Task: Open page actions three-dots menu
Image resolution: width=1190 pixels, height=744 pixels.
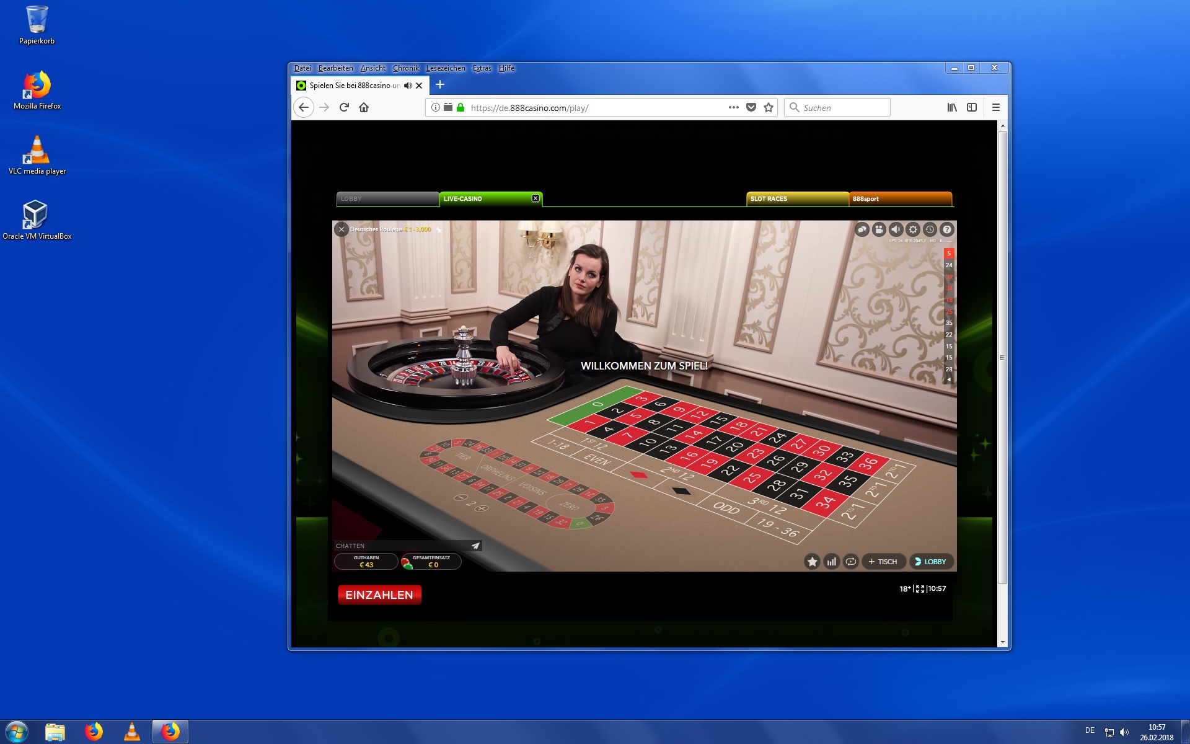Action: [x=734, y=107]
